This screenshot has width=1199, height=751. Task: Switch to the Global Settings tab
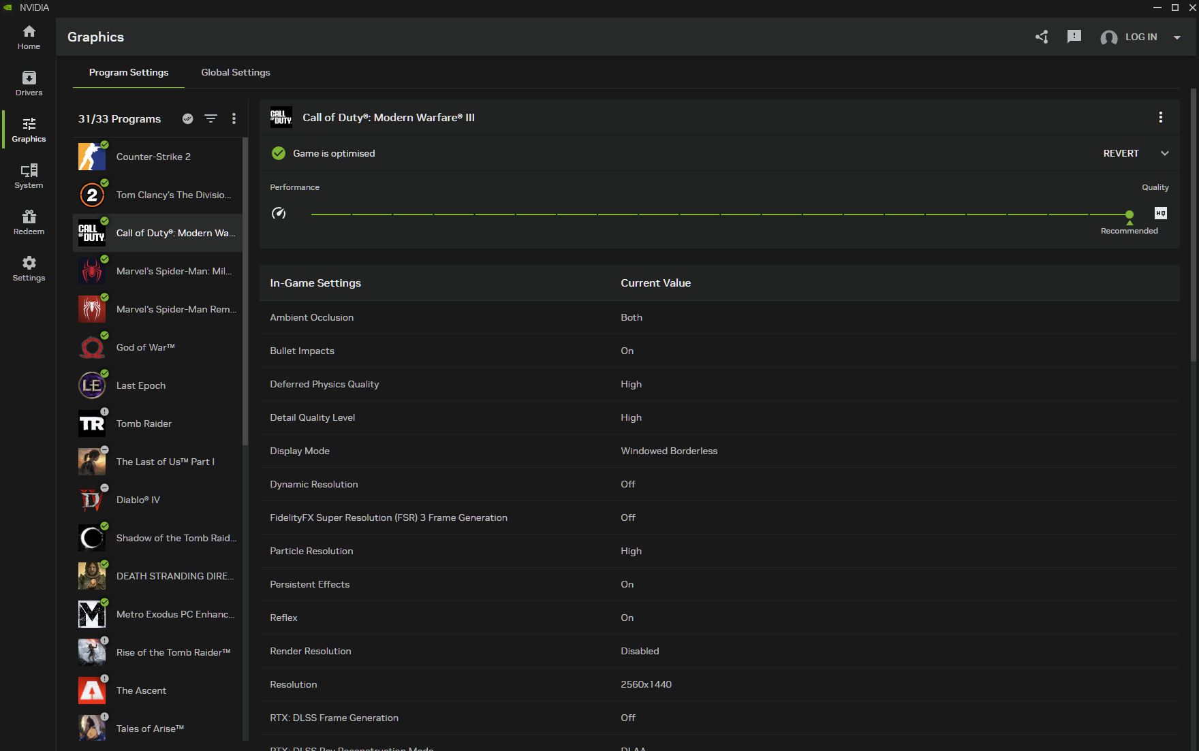tap(236, 72)
